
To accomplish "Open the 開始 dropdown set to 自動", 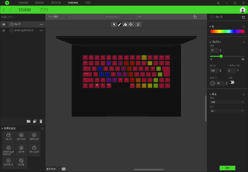I will (227, 102).
